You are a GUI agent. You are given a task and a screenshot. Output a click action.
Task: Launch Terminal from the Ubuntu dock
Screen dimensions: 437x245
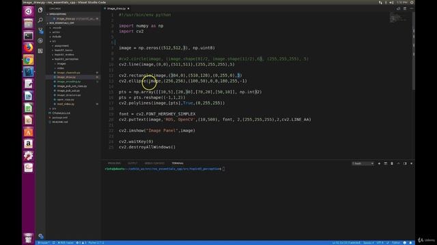pyautogui.click(x=28, y=35)
